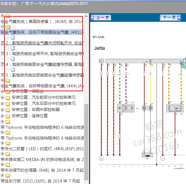Click folder icon of 安装位置：汽车后部分中的控制单元
186x184 pixels.
(8, 104)
